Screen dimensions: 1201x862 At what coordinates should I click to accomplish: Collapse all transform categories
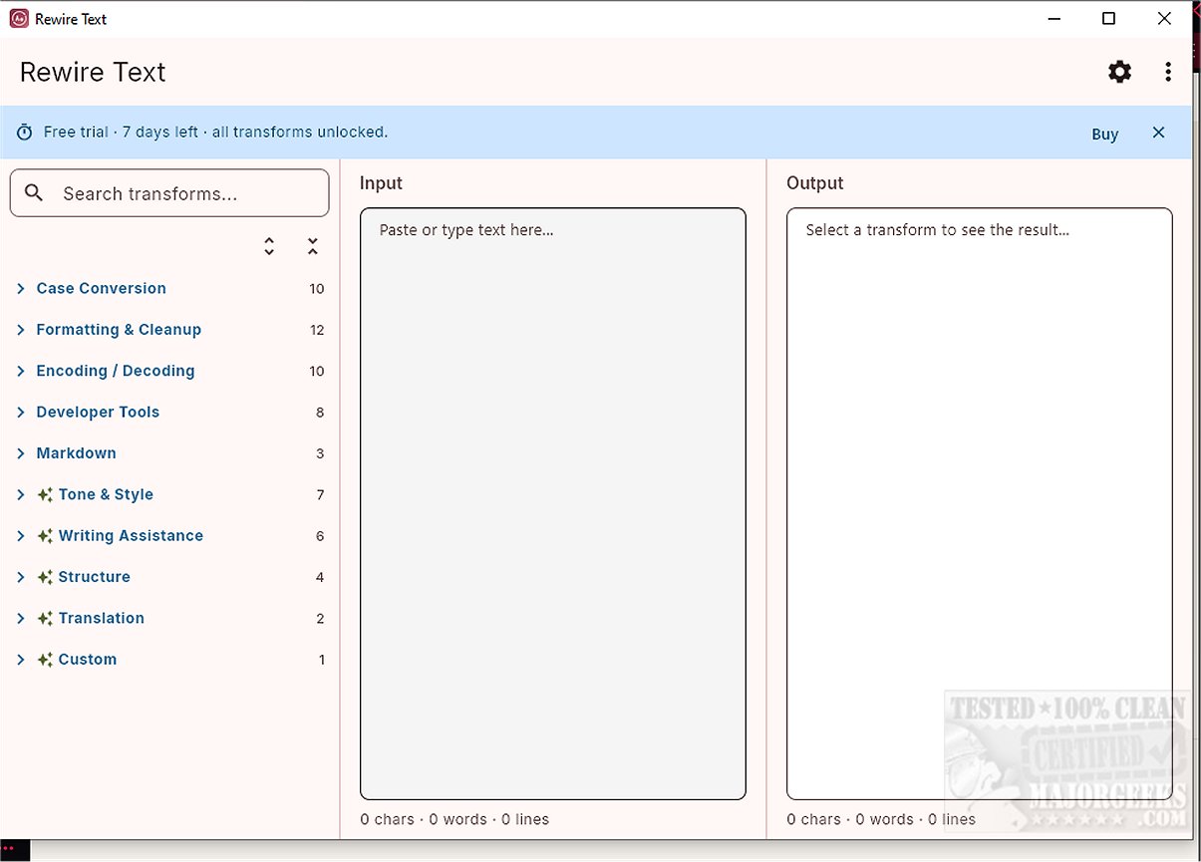click(313, 246)
